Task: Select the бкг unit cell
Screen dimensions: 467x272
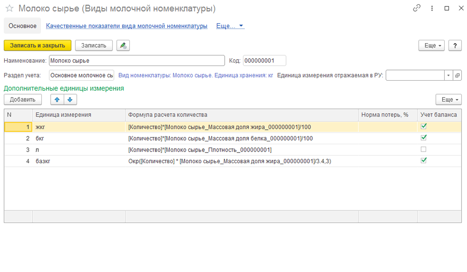Action: click(x=79, y=138)
